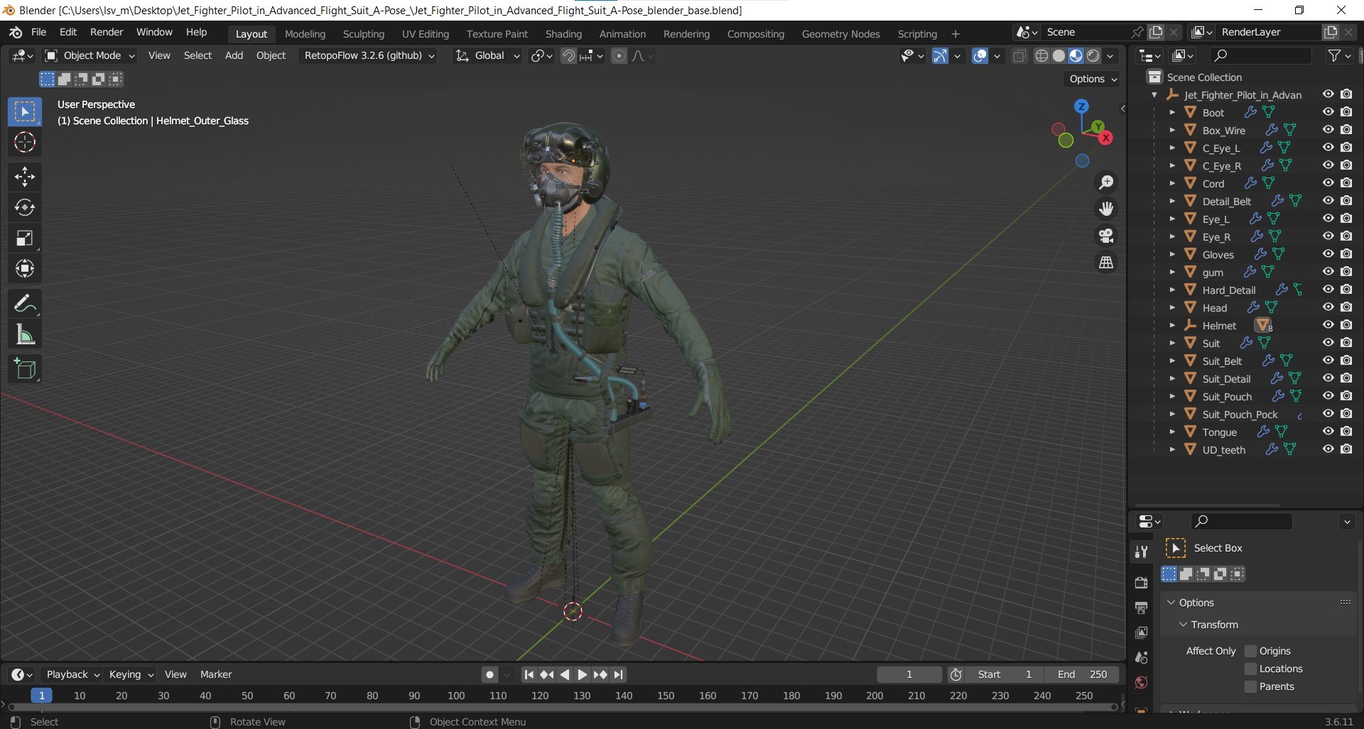
Task: Toggle show gizmo button
Action: (x=940, y=55)
